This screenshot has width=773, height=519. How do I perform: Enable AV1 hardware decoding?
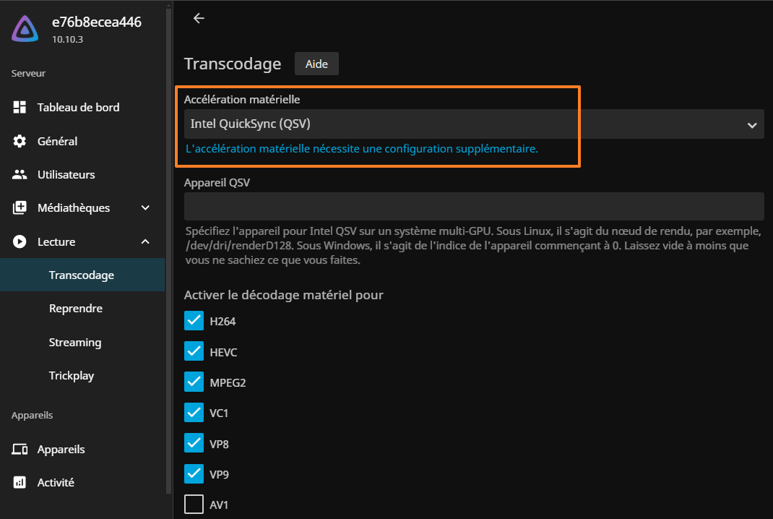(194, 505)
